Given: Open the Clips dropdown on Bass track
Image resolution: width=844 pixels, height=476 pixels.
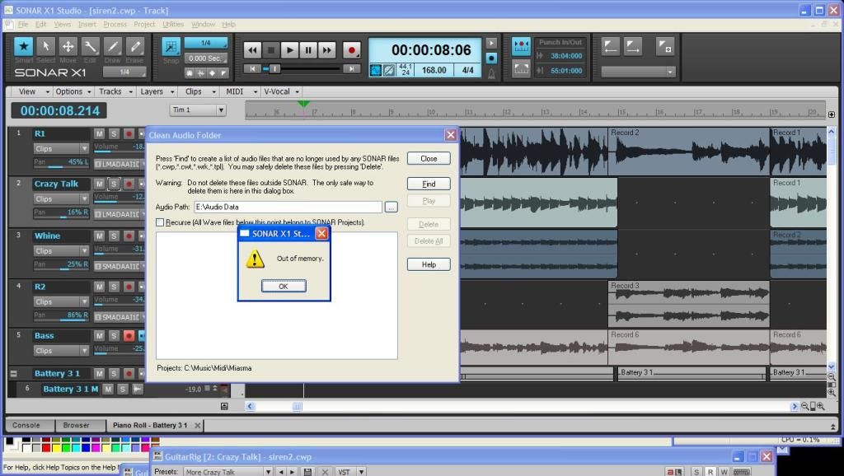Looking at the screenshot, I should (x=61, y=351).
